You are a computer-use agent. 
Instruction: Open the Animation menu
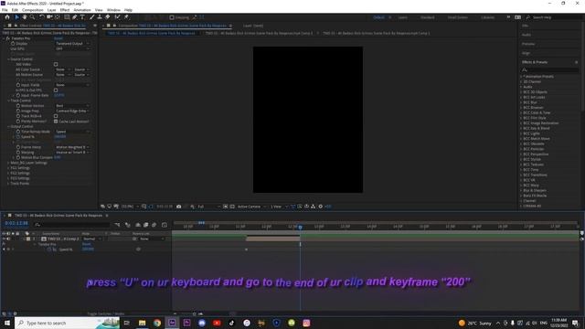click(x=82, y=10)
